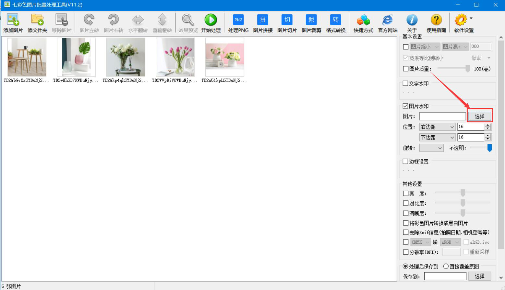Enable the 边框设置 checkbox
The width and height of the screenshot is (505, 290).
pos(405,162)
